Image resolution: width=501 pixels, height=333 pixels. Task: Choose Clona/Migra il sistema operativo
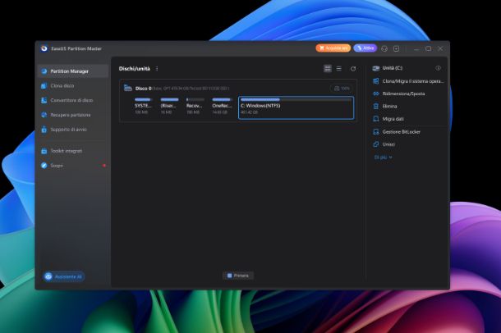tap(408, 81)
